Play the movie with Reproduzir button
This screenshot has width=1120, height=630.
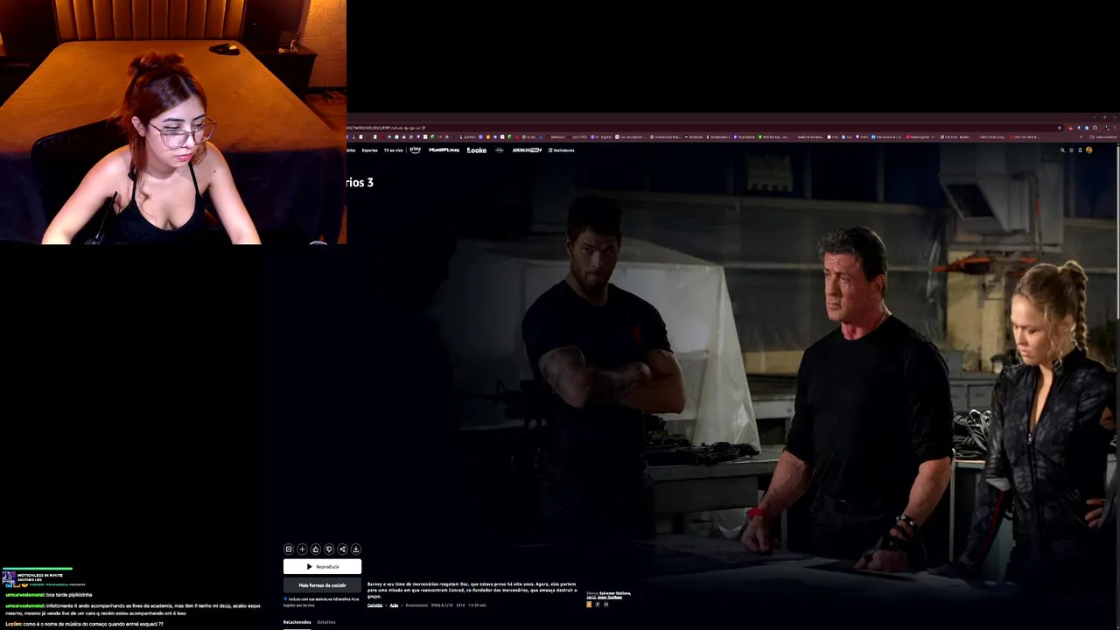(x=322, y=567)
